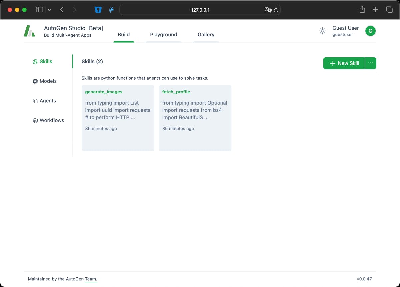The height and width of the screenshot is (287, 400).
Task: Open the more options ellipsis menu
Action: 371,63
